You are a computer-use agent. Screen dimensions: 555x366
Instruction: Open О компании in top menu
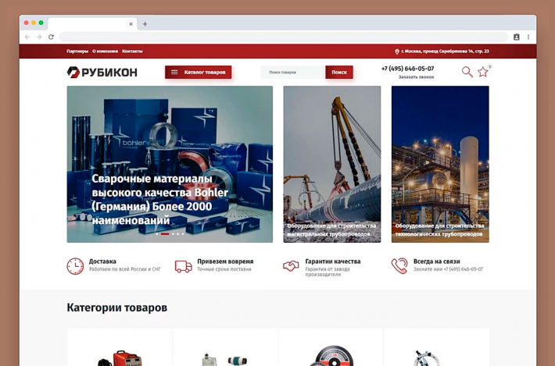[x=105, y=52]
